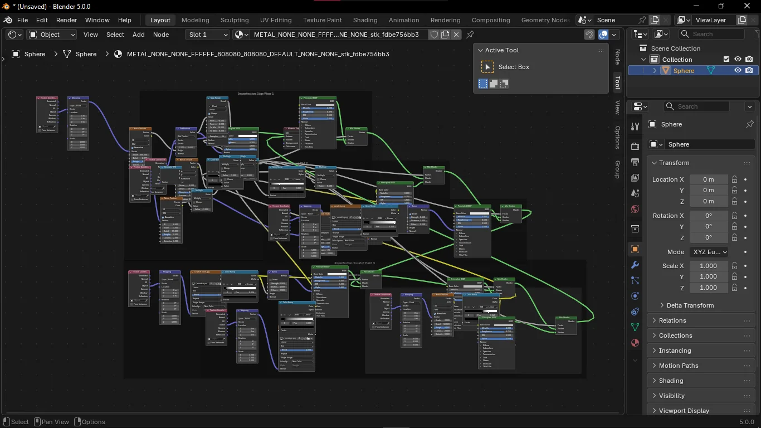The width and height of the screenshot is (761, 428).
Task: Open the Physics properties tab
Action: click(635, 296)
